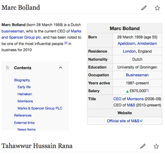Screen dimensions: 165x156
Task: Star the Marc Bolland article
Action: pos(157,8)
